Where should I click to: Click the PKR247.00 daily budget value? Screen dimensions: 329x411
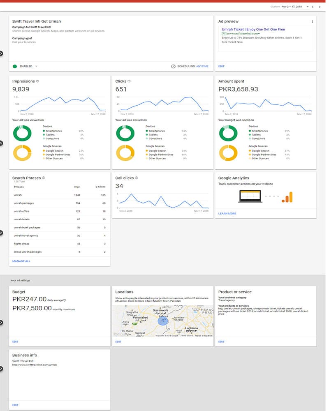coord(29,299)
